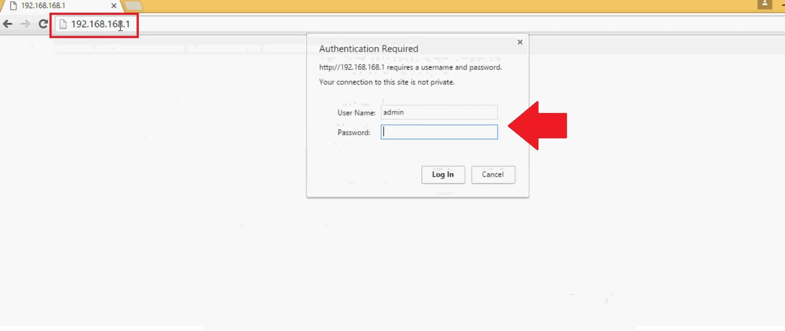This screenshot has width=785, height=331.
Task: Click the 'User Name:' label
Action: coord(356,113)
